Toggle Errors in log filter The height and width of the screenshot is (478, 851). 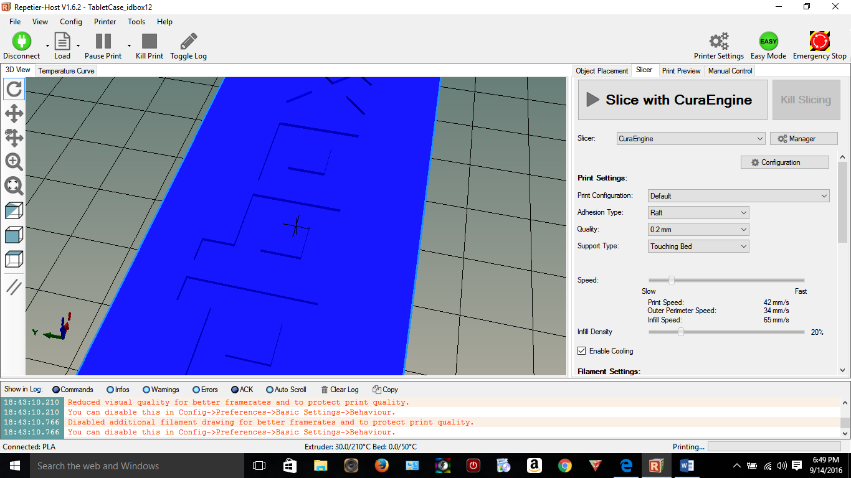click(x=205, y=390)
